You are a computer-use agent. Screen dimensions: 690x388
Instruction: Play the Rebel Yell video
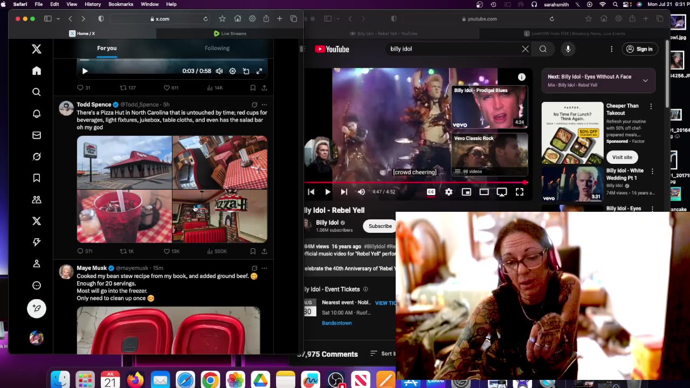pyautogui.click(x=328, y=192)
